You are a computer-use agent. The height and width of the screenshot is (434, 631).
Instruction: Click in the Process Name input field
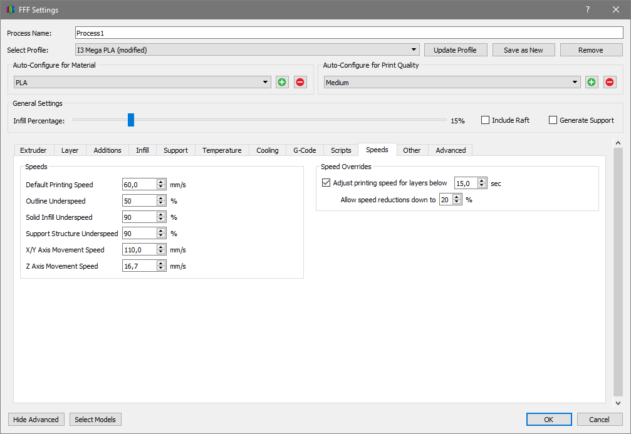tap(349, 33)
